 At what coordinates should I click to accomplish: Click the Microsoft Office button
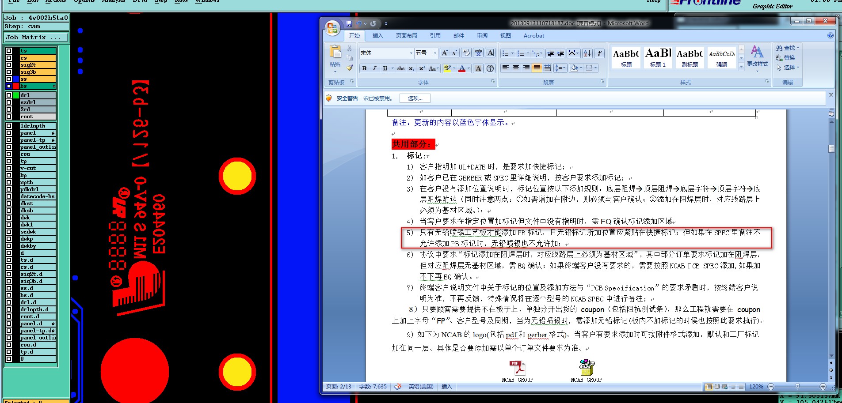332,28
